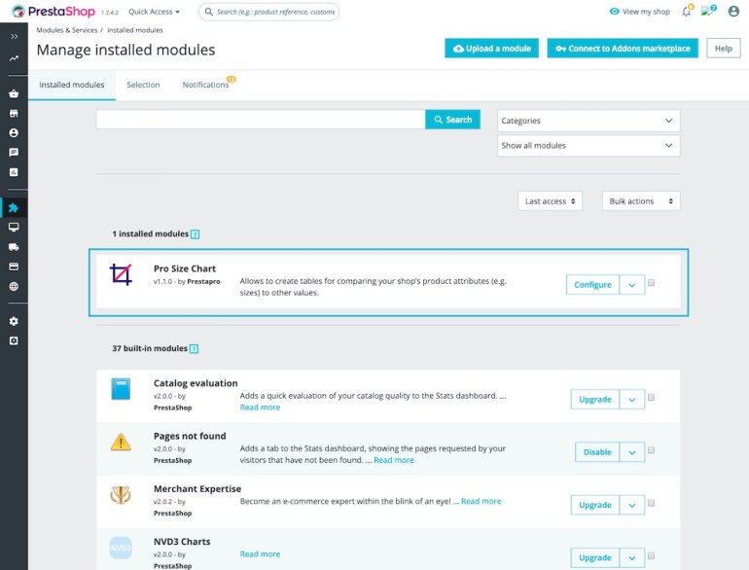Open Bulk actions dropdown
This screenshot has width=749, height=570.
[641, 201]
